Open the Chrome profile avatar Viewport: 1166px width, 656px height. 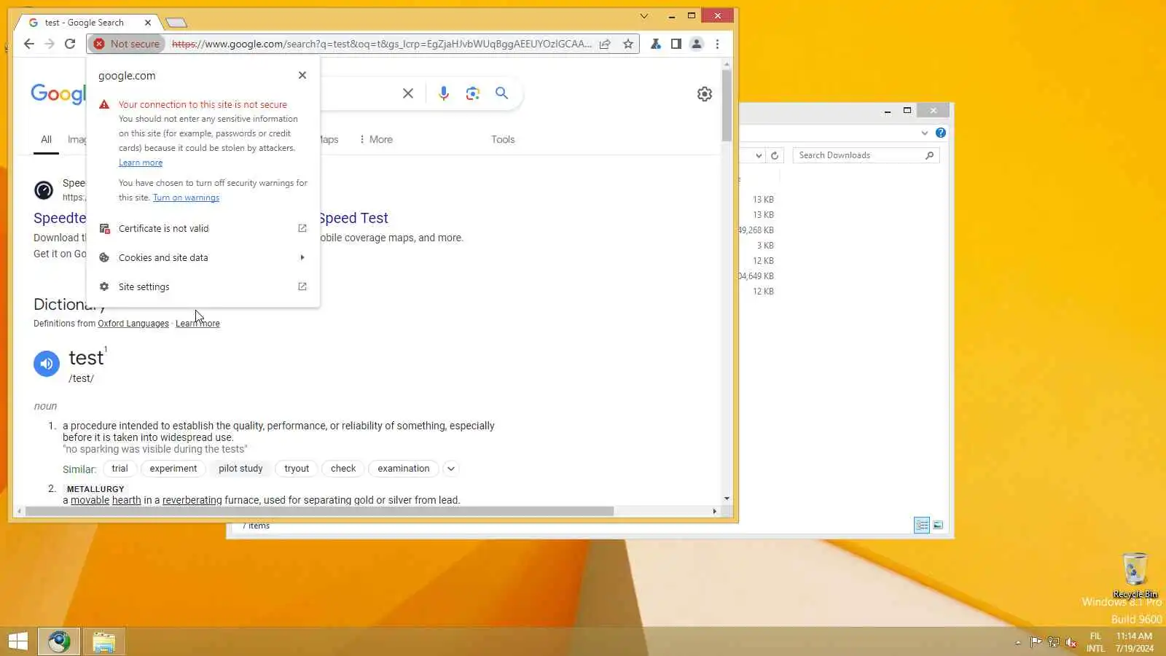point(697,44)
